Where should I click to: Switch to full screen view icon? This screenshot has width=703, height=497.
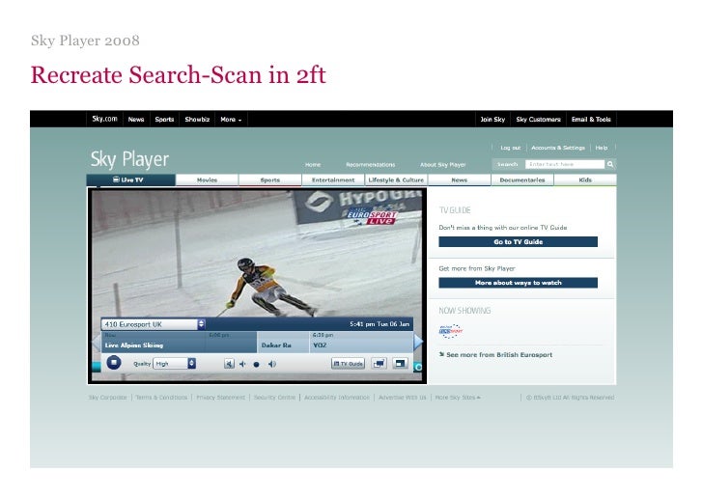click(400, 364)
